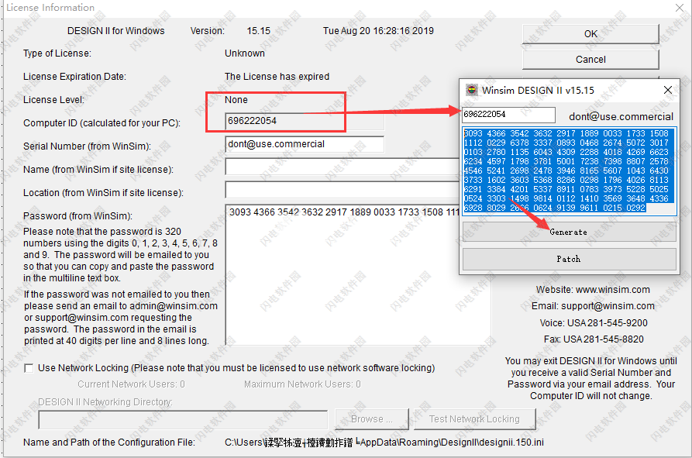The width and height of the screenshot is (692, 458).
Task: Click the Test Network Locking button
Action: pyautogui.click(x=474, y=419)
